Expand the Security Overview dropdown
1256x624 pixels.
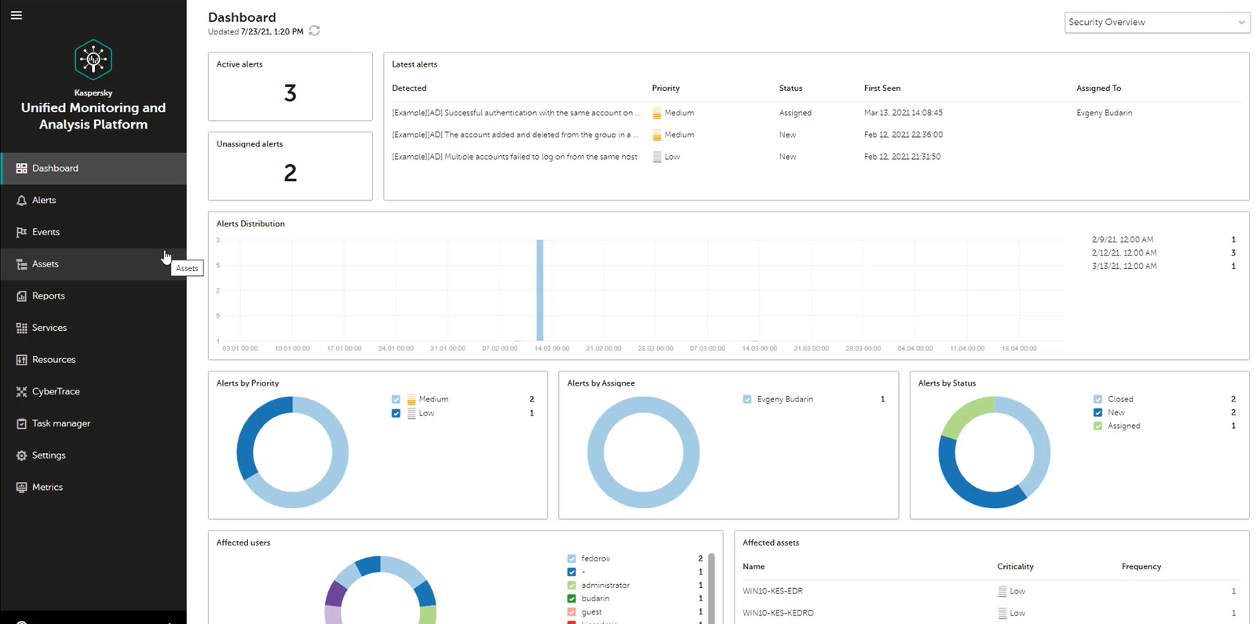click(x=1157, y=22)
